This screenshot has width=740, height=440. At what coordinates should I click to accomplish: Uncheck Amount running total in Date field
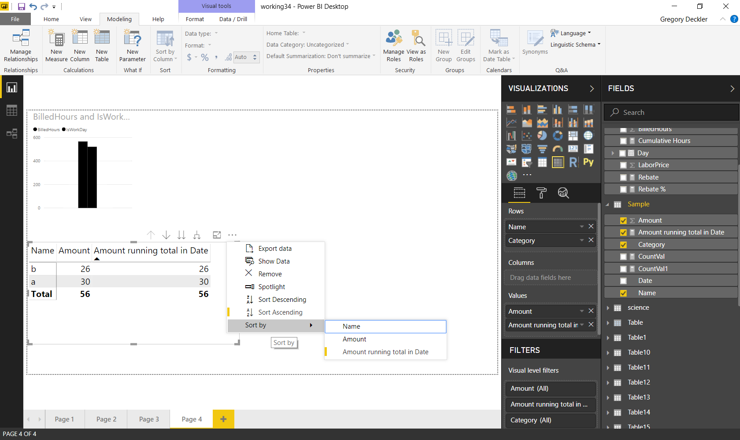point(623,232)
